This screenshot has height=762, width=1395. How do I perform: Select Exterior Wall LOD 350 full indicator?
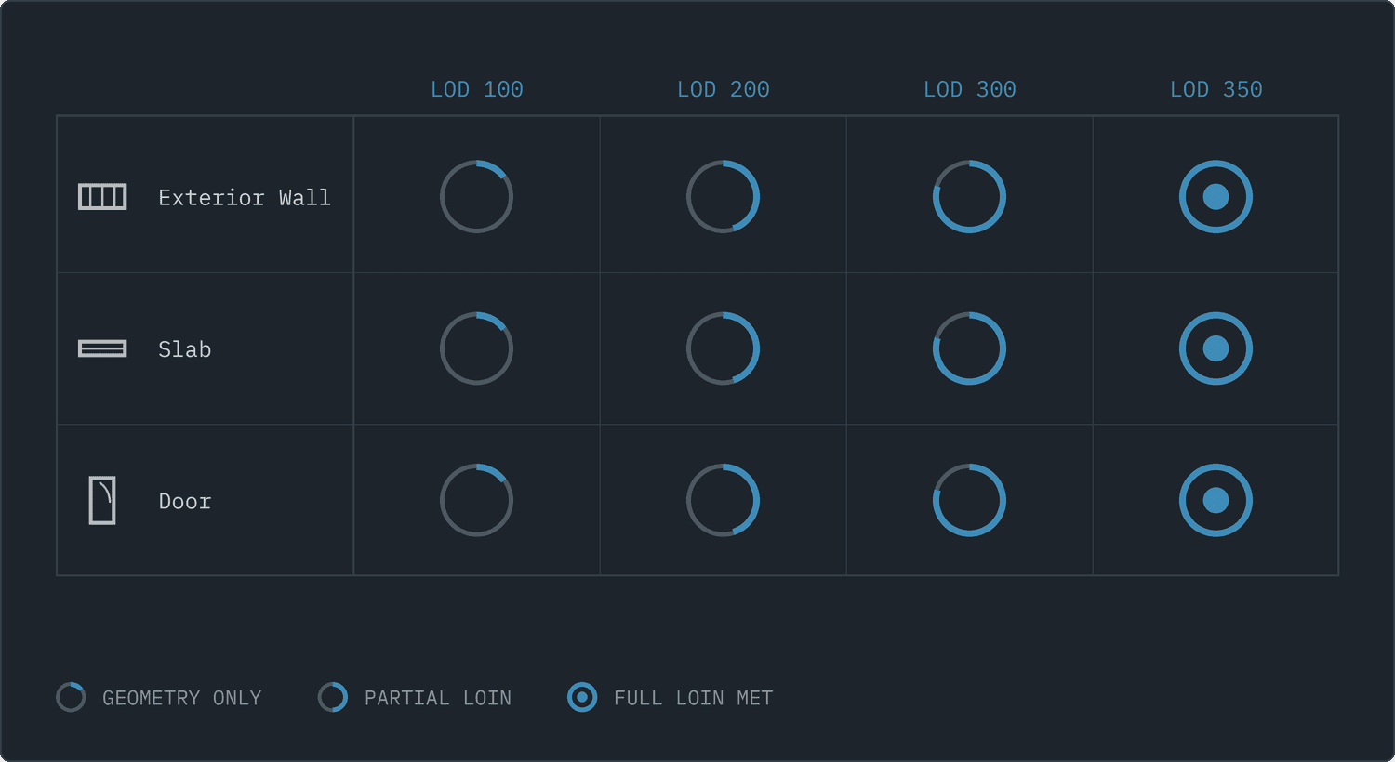click(1216, 197)
